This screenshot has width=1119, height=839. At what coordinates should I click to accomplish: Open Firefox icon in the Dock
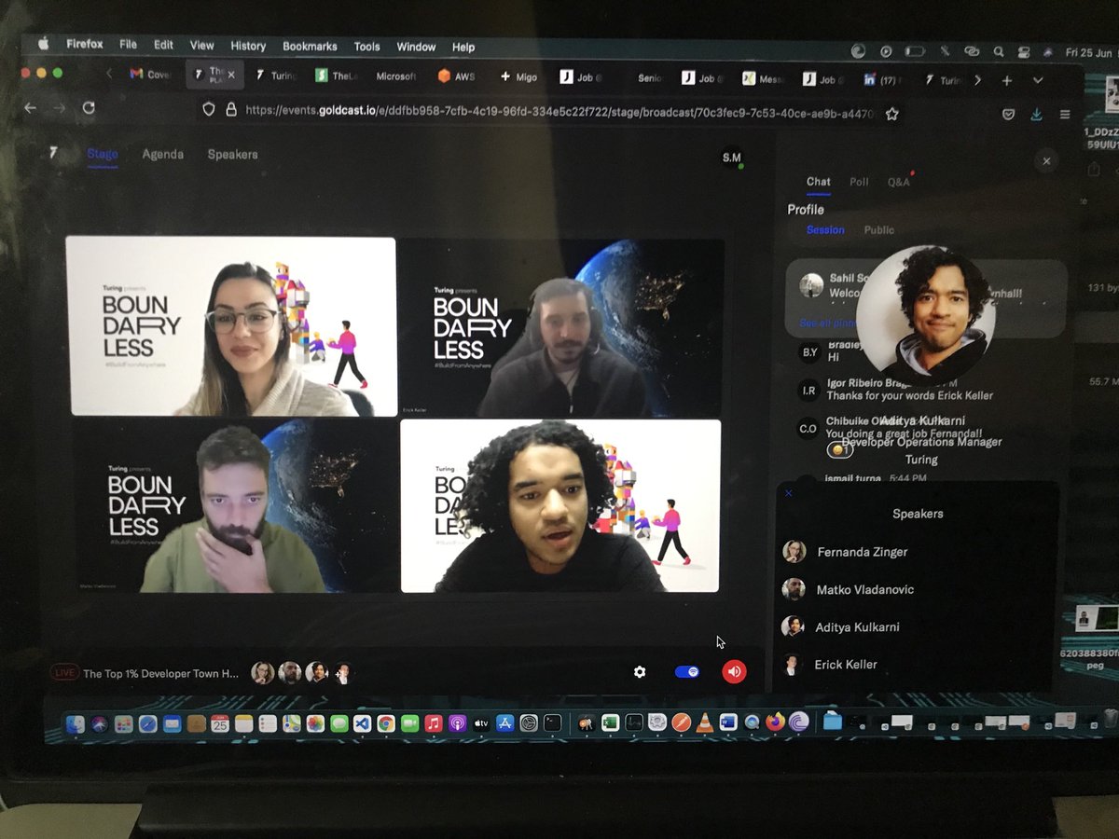776,721
